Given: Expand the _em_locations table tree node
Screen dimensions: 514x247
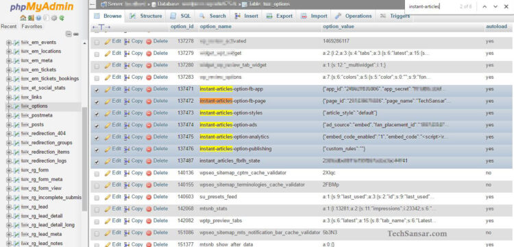Looking at the screenshot, I should click(8, 51).
